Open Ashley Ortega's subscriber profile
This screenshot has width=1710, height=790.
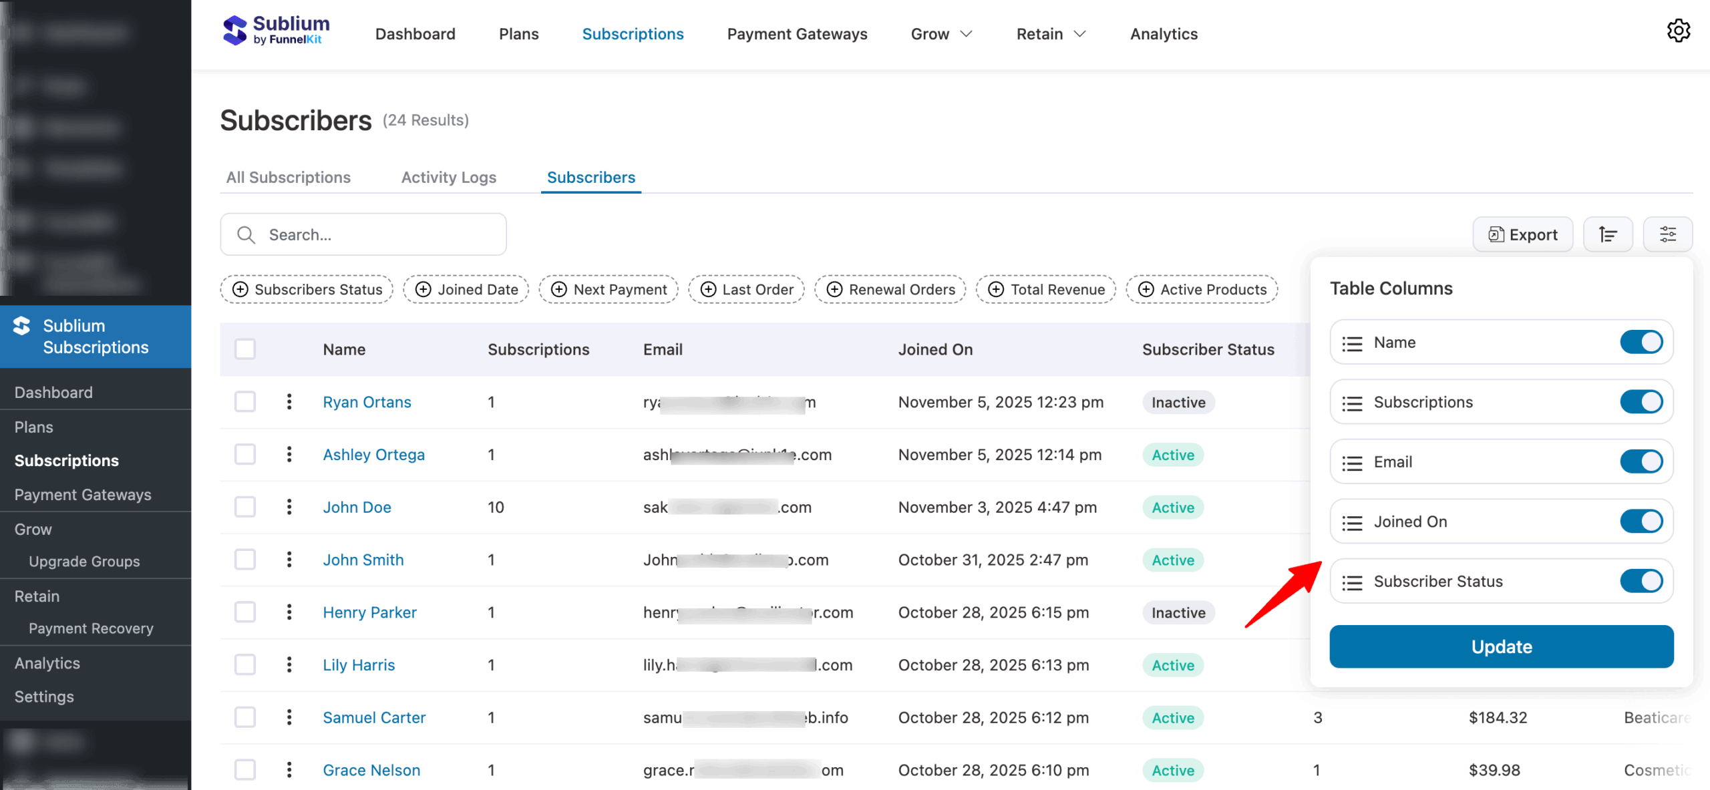[x=373, y=454]
